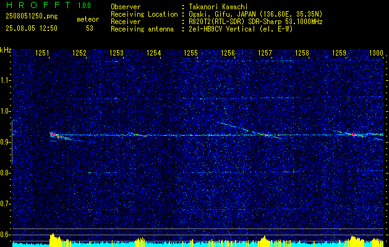The height and width of the screenshot is (247, 389).
Task: Click the Receiving antenna field label
Action: pyautogui.click(x=142, y=29)
